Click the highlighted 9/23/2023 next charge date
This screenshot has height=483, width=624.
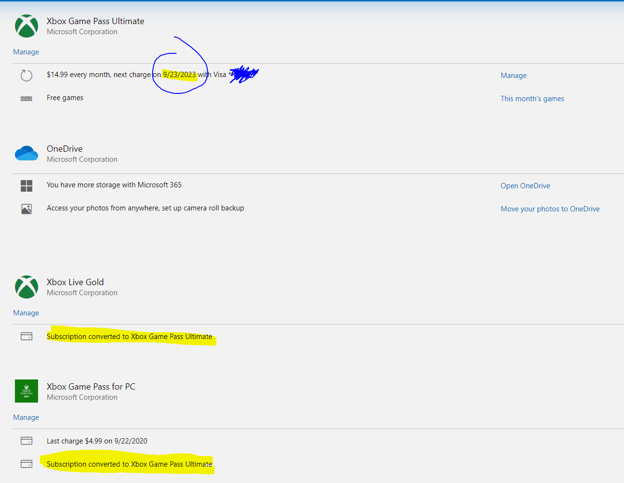(179, 75)
